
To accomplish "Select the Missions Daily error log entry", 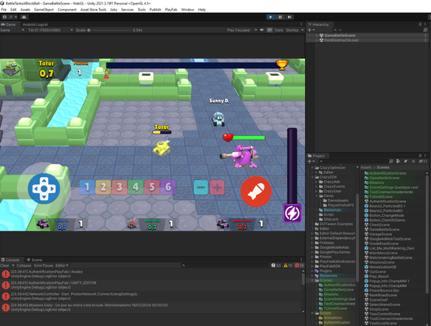I will [150, 307].
